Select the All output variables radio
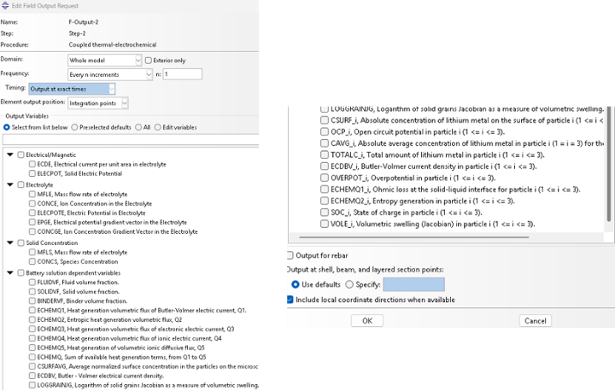The width and height of the screenshot is (615, 391). tap(138, 127)
